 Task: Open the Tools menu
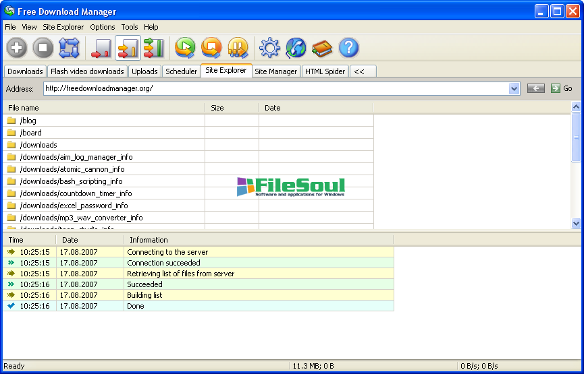130,27
